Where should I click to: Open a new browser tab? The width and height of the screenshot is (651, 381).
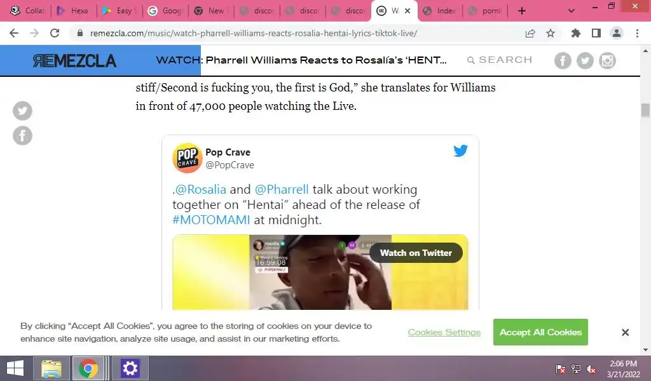[522, 11]
